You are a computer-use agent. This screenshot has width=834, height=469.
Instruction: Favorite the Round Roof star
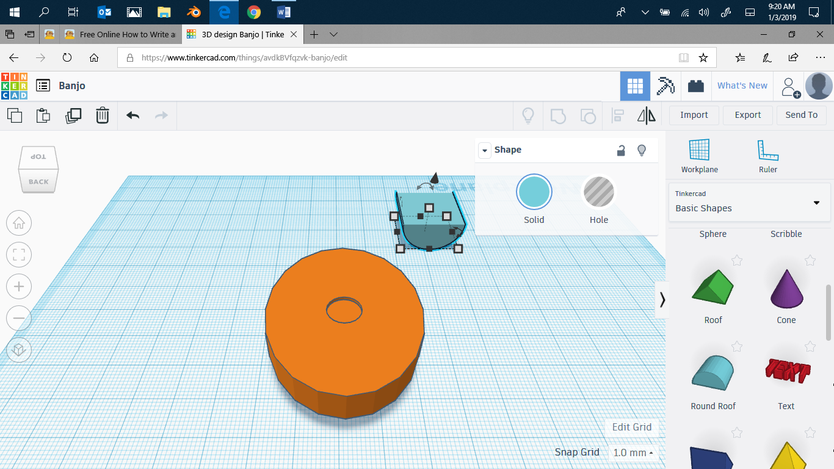[737, 347]
